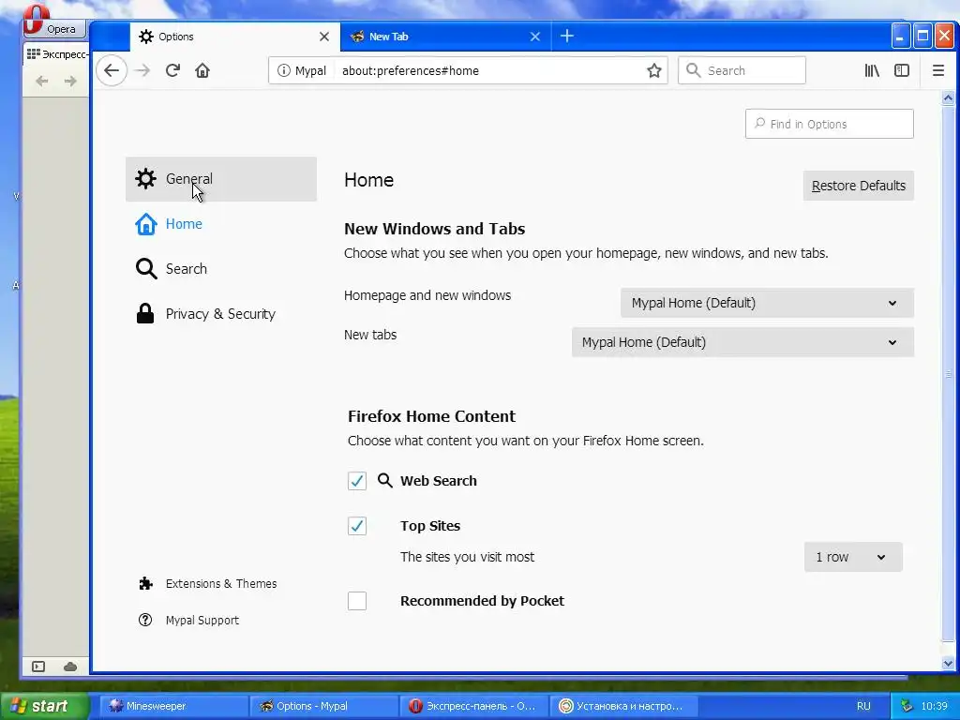Click 'The sites you visit most' text
The image size is (960, 720).
tap(467, 557)
